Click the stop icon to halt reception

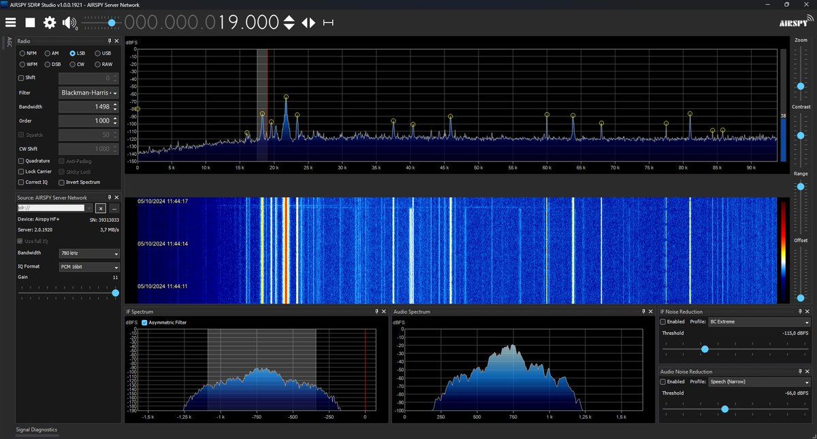pyautogui.click(x=29, y=22)
